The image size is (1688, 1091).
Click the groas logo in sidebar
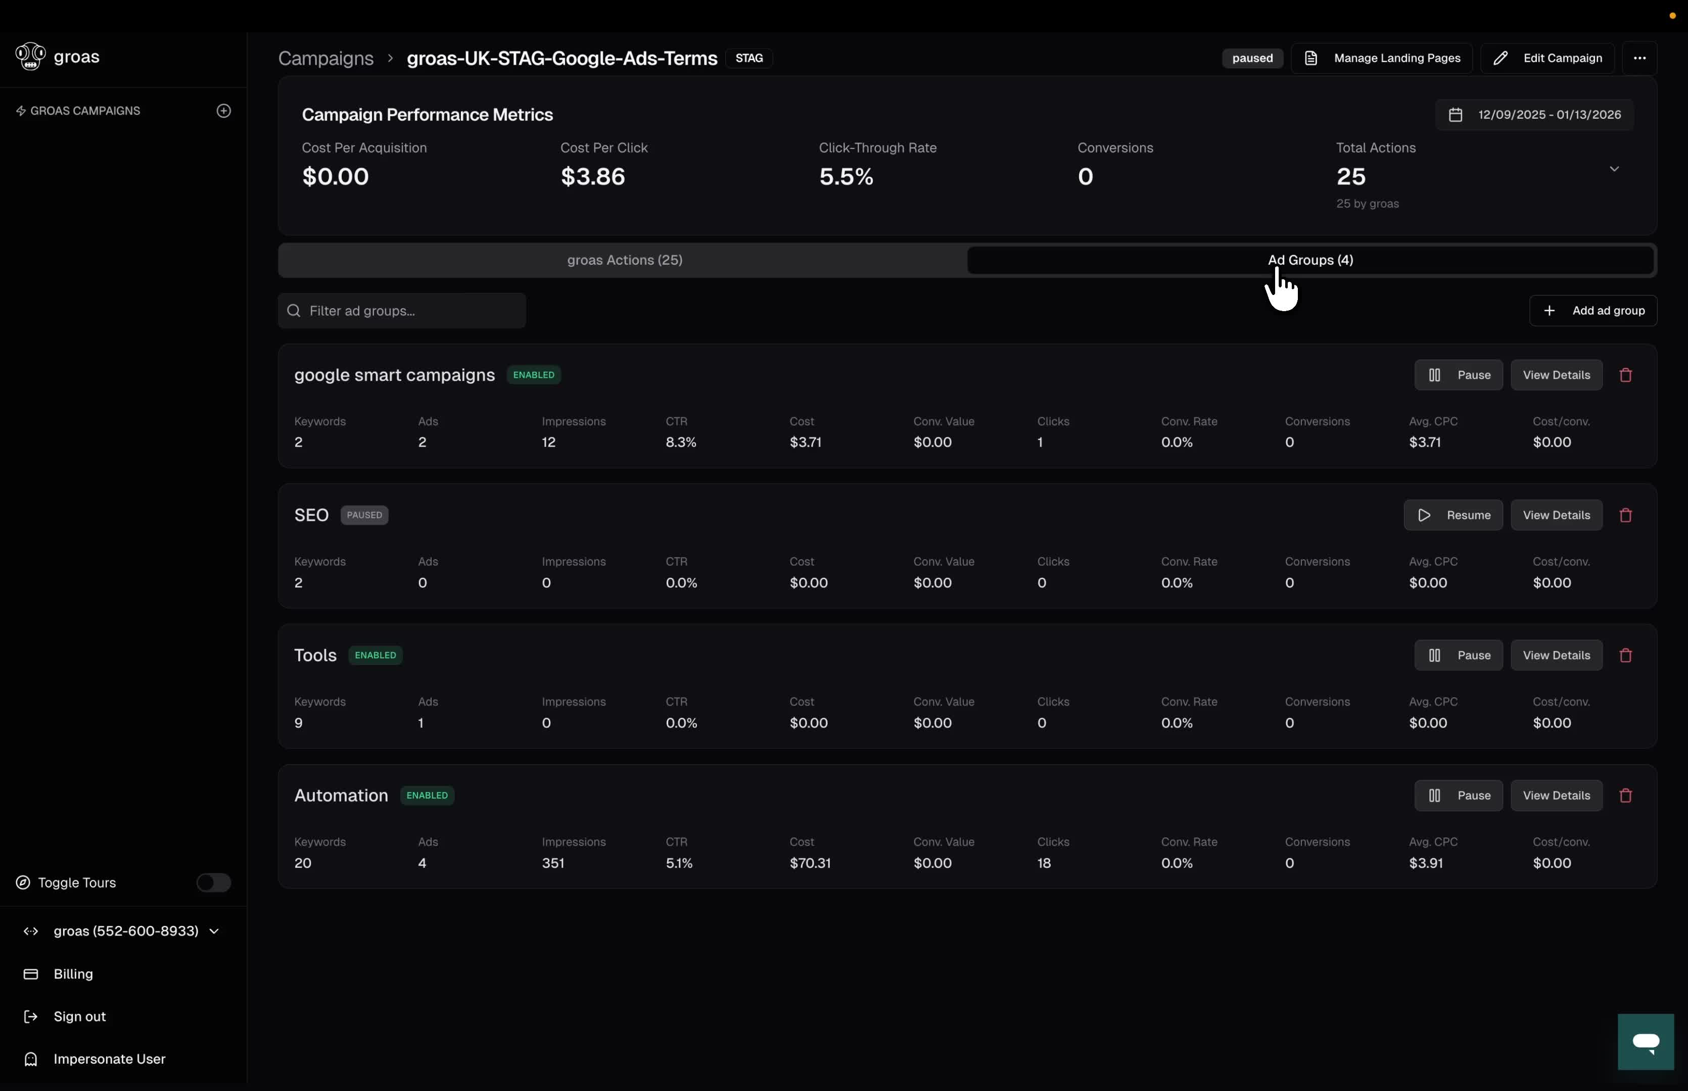tap(31, 57)
